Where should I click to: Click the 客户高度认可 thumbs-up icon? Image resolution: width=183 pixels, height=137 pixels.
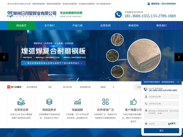click(133, 102)
